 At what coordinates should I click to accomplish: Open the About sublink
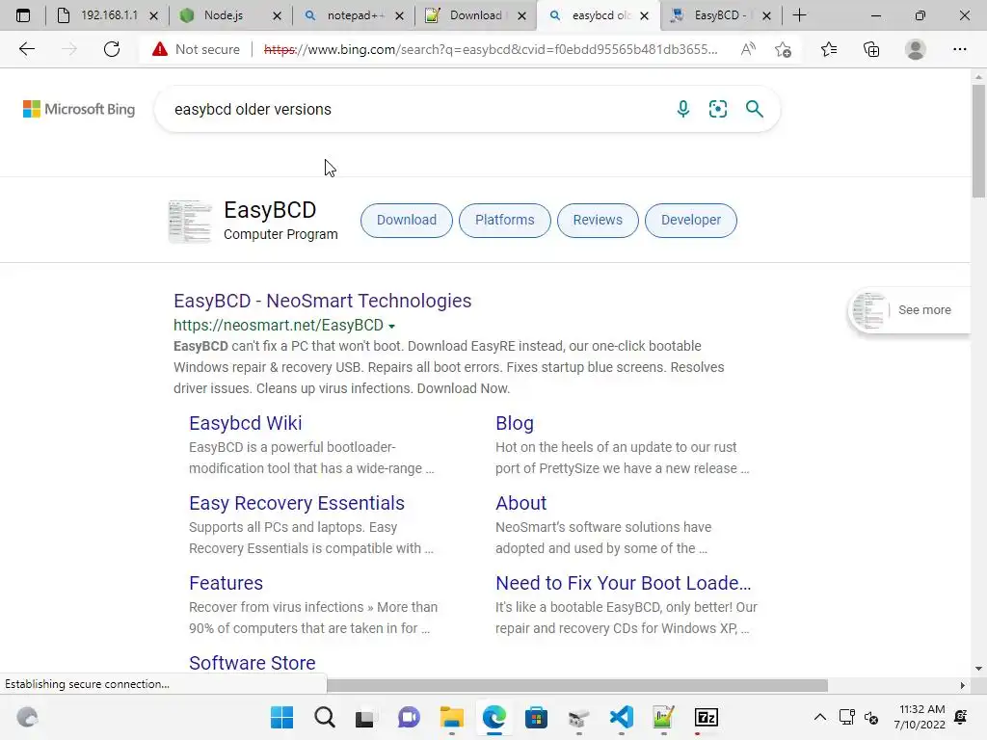click(x=520, y=503)
